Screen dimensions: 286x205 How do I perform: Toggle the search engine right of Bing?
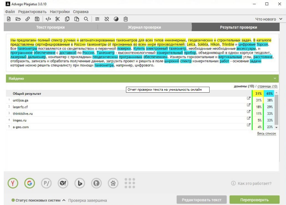click(x=97, y=183)
